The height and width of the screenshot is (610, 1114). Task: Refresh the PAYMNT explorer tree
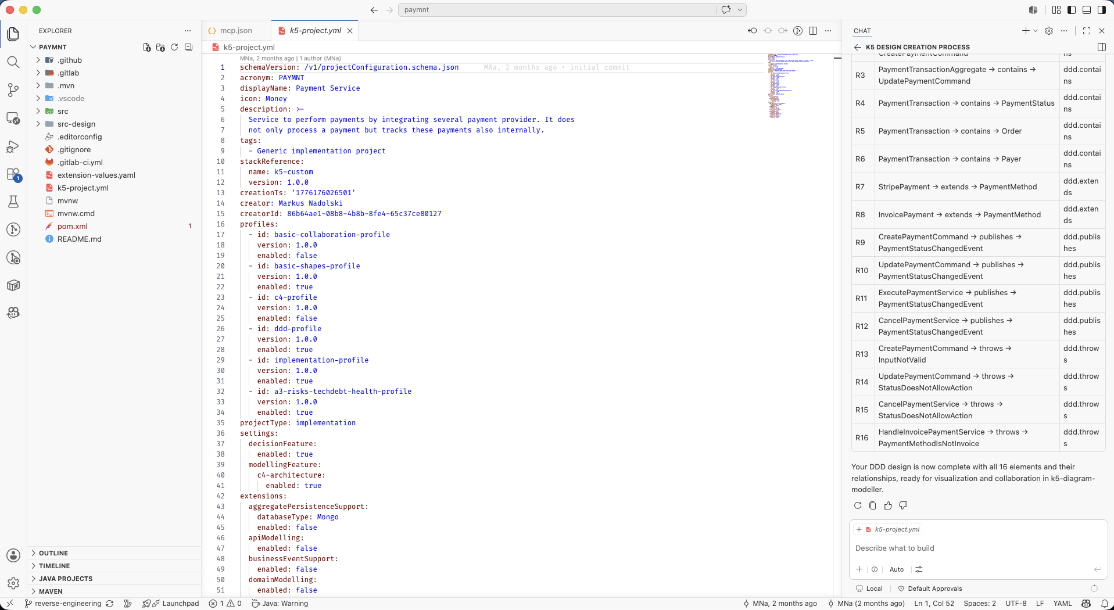pyautogui.click(x=174, y=47)
